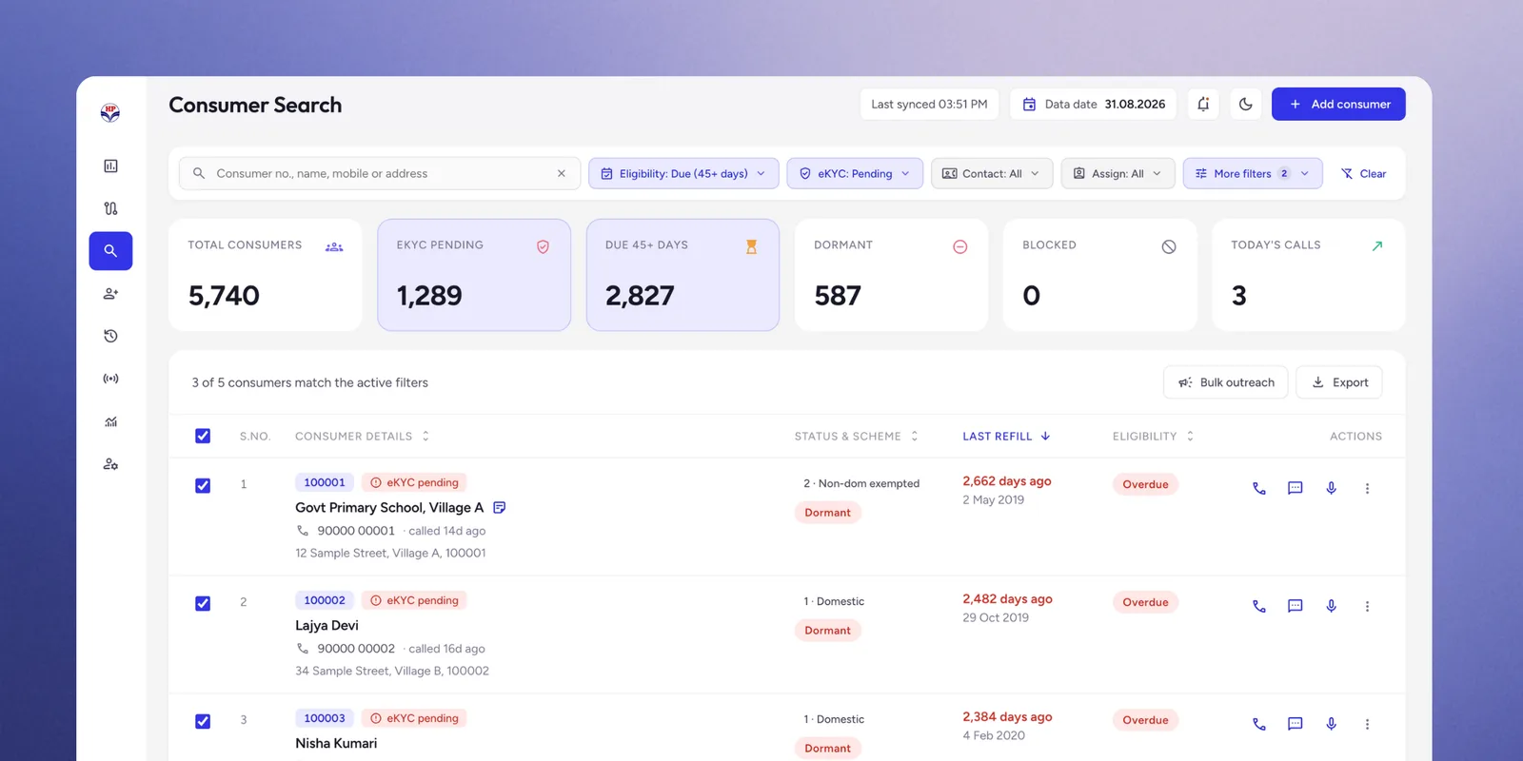Screen dimensions: 1523x761
Task: Open message icon for Lajya Devi
Action: point(1296,606)
